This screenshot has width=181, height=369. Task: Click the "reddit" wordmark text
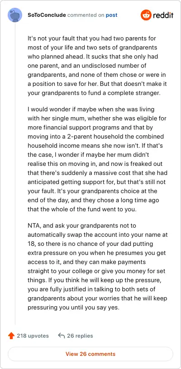(163, 15)
